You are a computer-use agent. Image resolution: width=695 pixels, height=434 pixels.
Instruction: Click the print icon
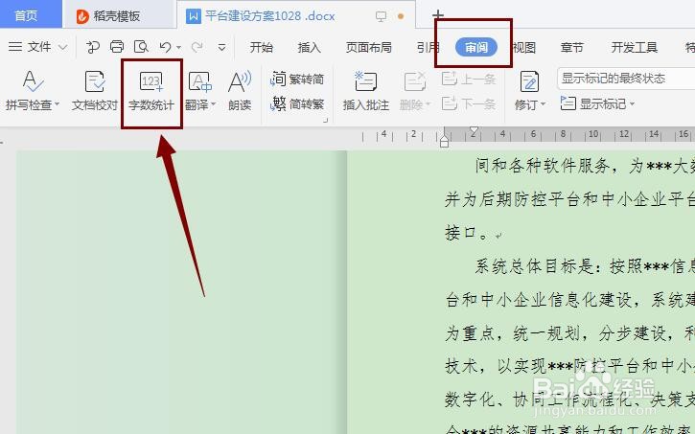click(x=117, y=47)
